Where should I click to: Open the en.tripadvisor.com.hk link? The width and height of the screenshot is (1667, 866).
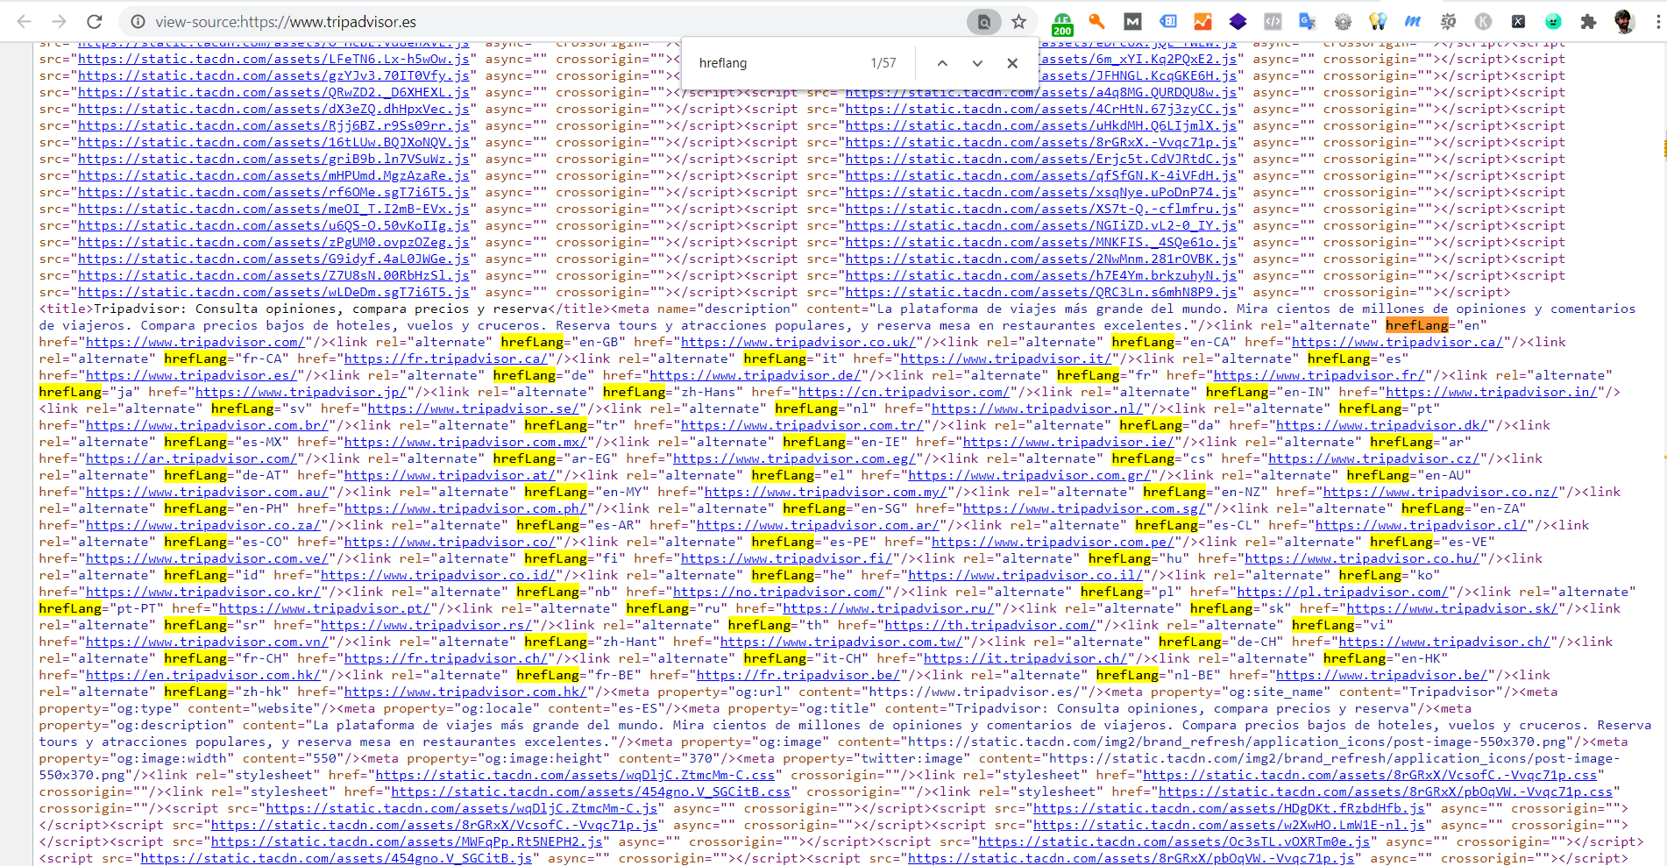[203, 675]
